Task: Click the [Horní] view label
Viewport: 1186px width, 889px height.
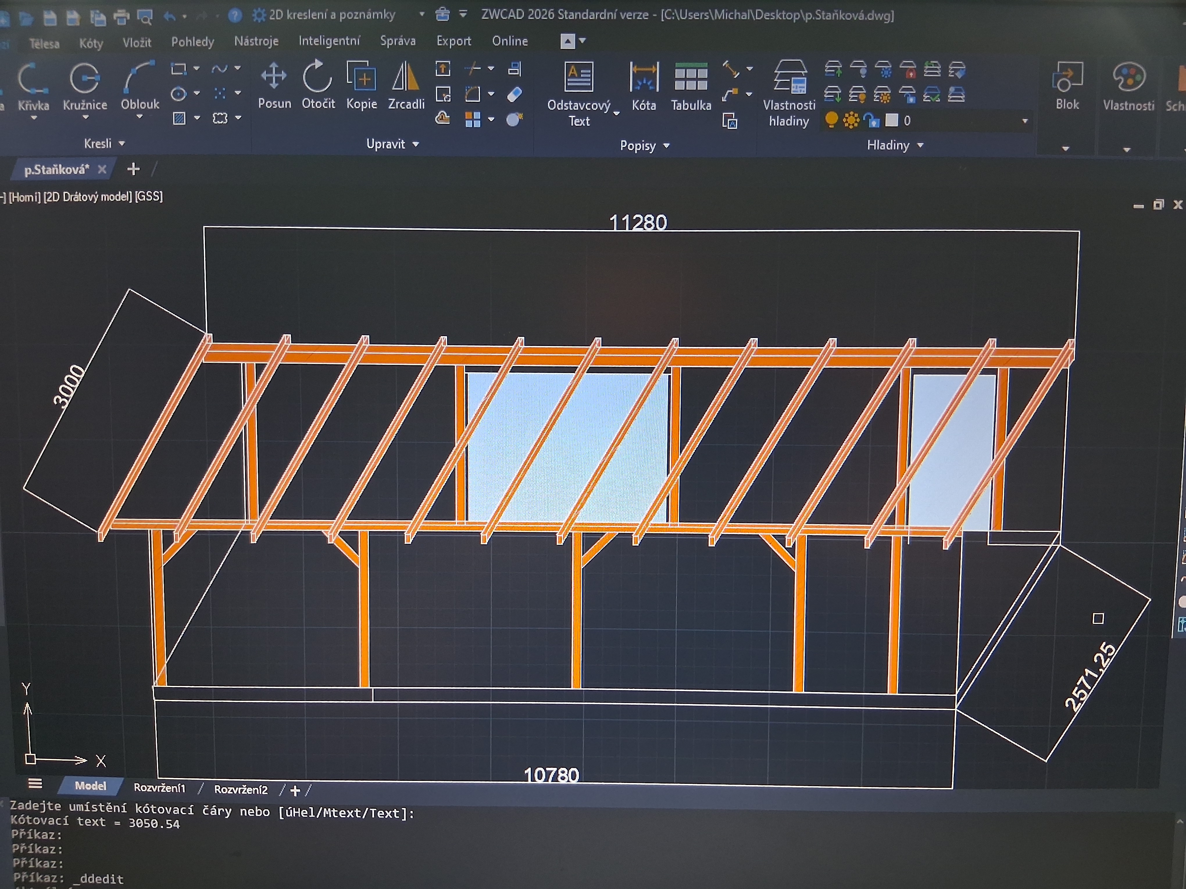Action: point(25,197)
